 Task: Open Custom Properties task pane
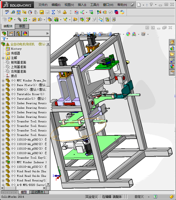click(172, 72)
